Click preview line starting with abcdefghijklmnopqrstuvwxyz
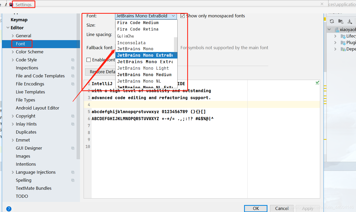The image size is (356, 212). click(149, 112)
